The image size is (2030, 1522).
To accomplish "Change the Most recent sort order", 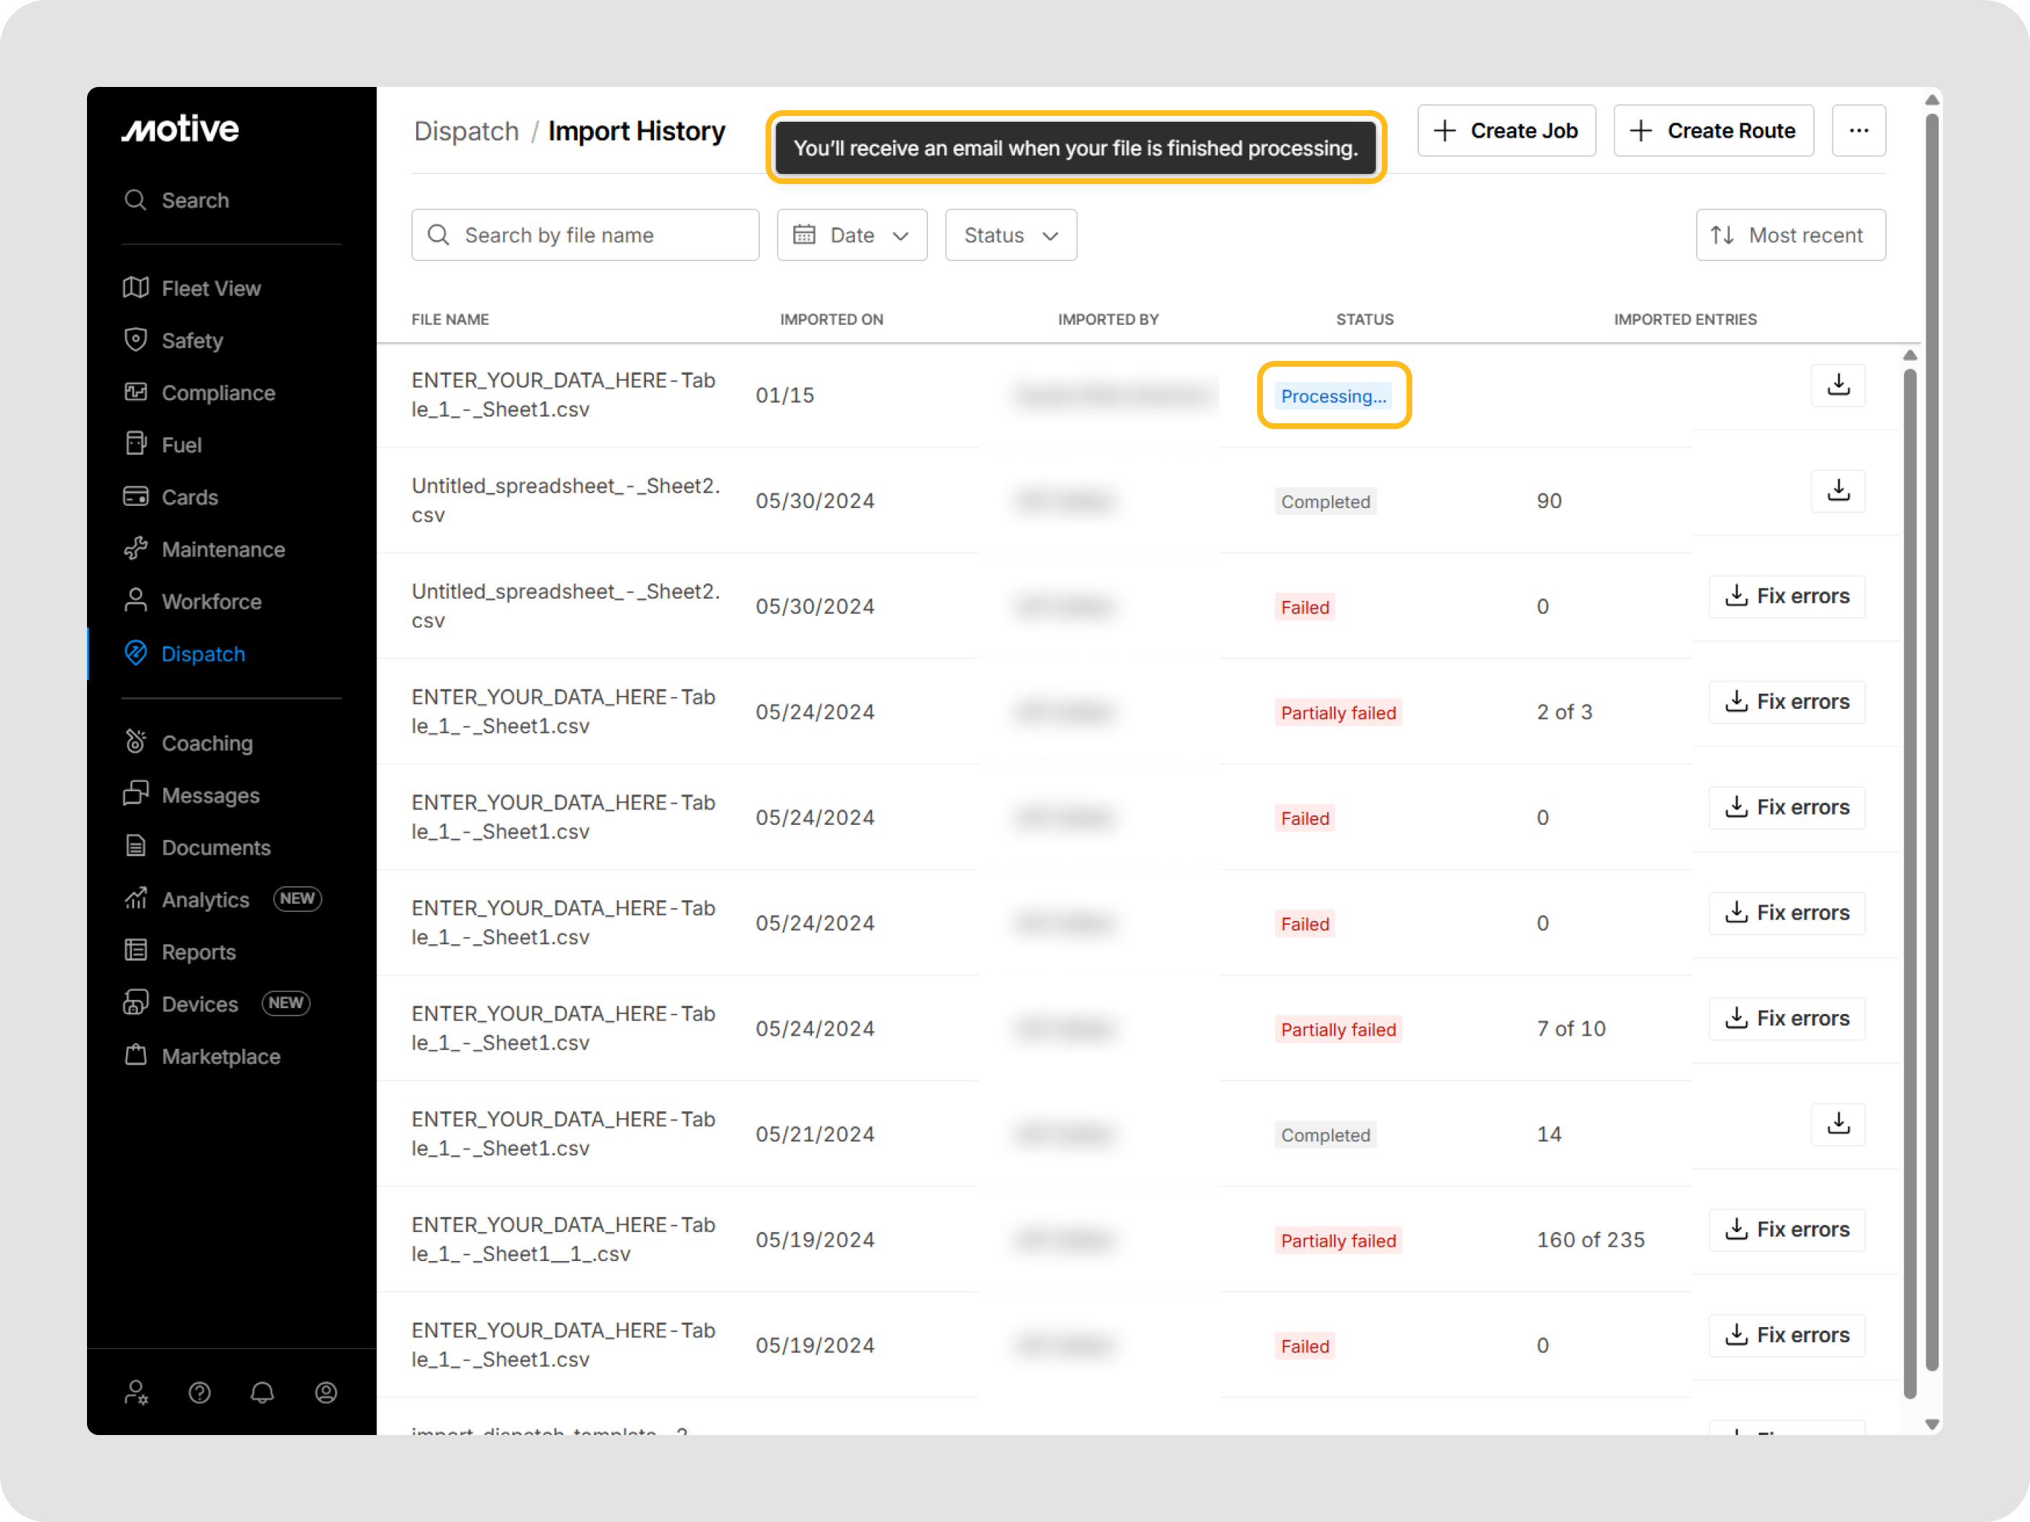I will 1789,235.
